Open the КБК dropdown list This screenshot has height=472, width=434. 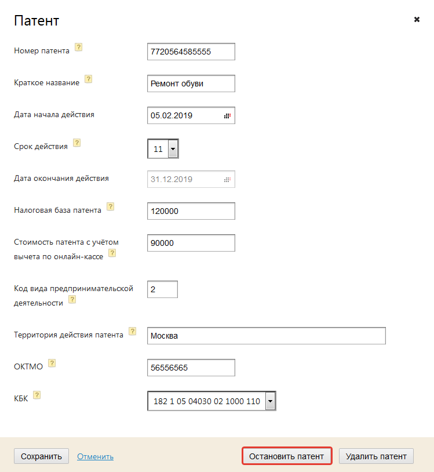point(269,401)
